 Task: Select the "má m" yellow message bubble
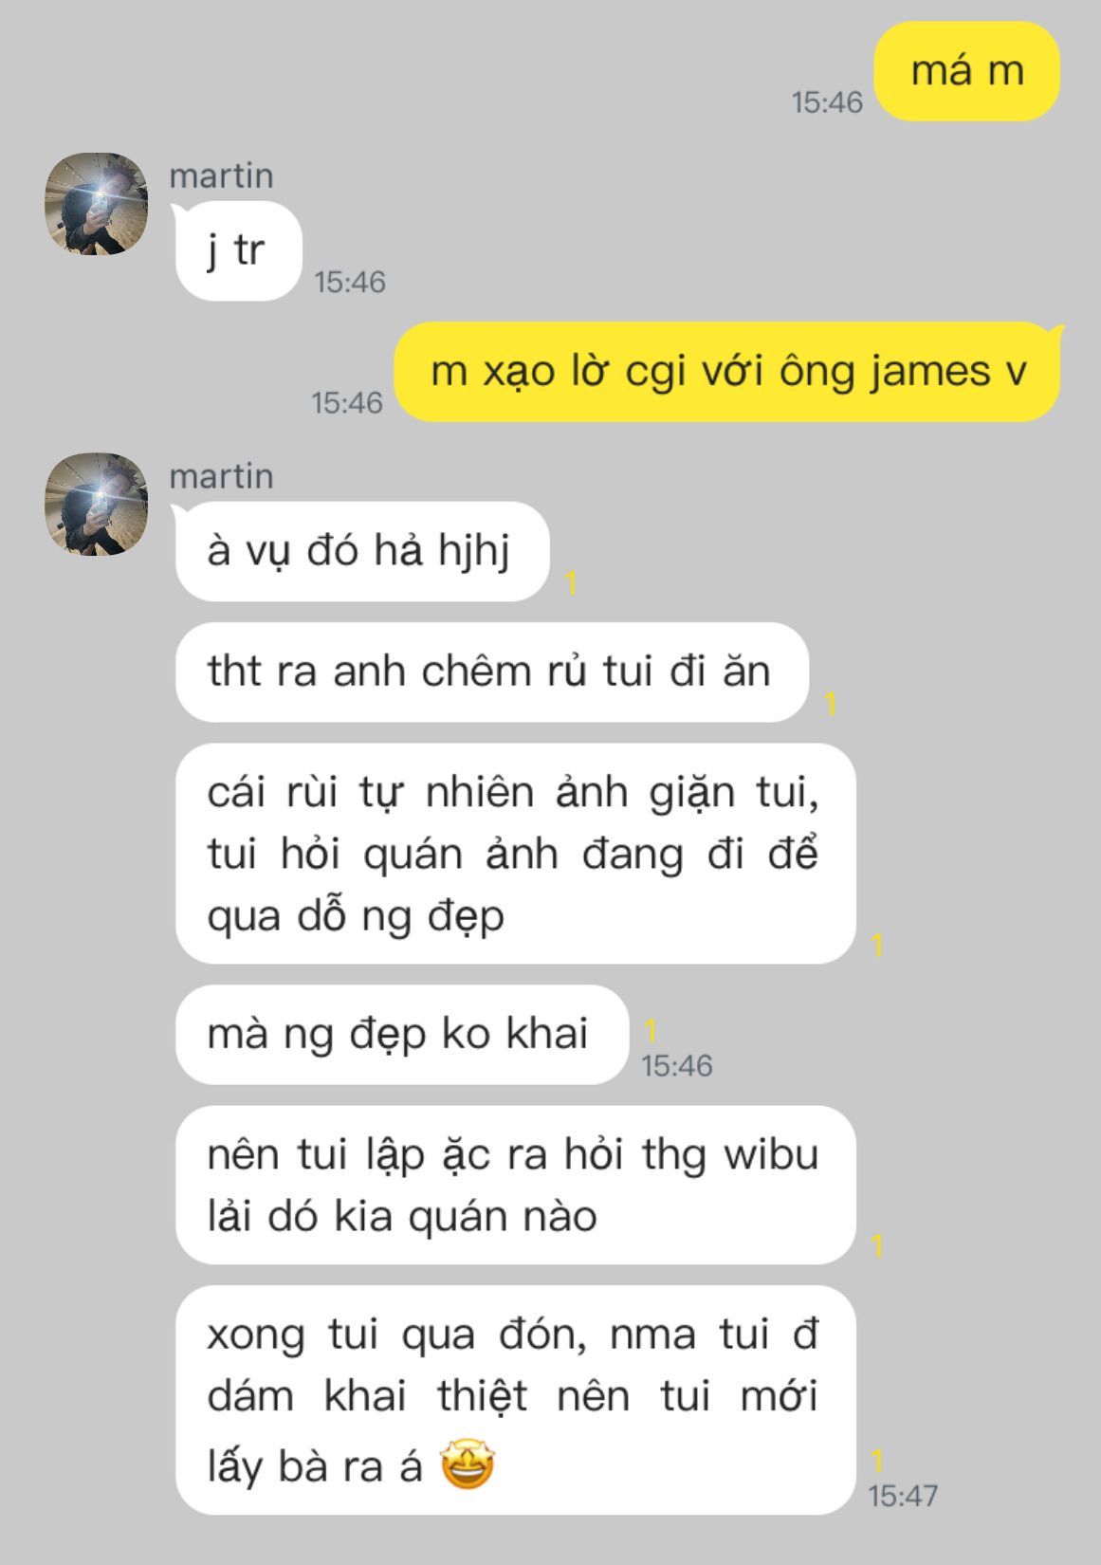tap(966, 72)
